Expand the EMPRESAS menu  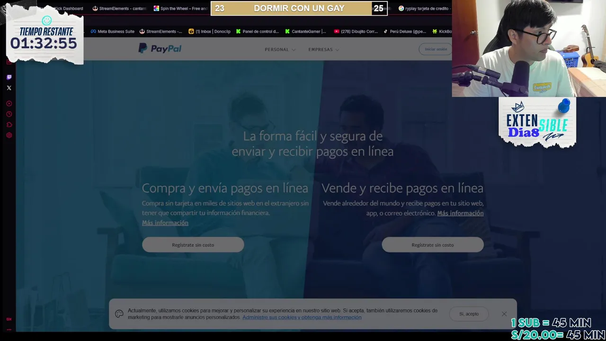(x=323, y=49)
